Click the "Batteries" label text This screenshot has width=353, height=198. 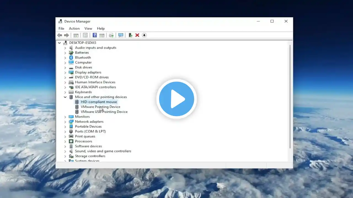click(82, 53)
